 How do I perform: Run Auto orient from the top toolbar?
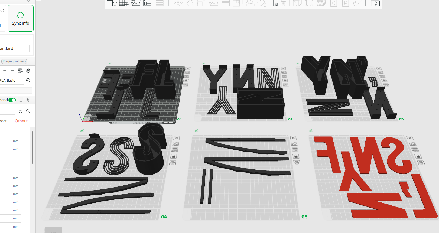click(136, 3)
